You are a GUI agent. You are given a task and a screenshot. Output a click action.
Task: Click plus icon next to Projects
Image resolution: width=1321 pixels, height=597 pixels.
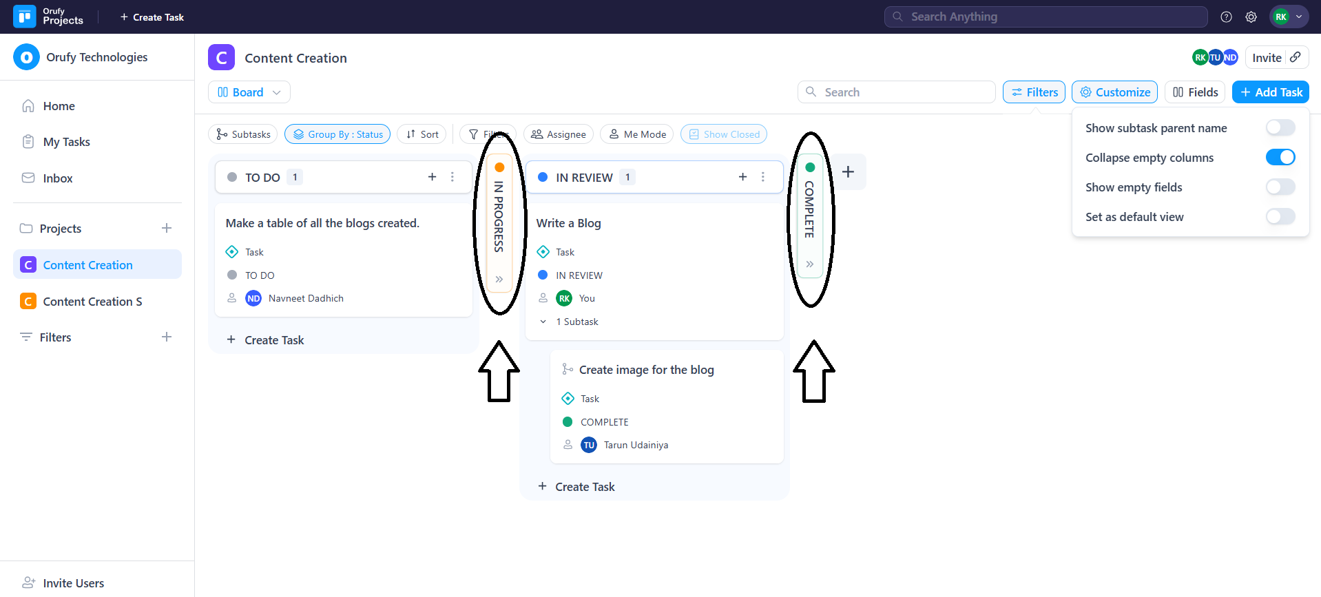pyautogui.click(x=167, y=228)
